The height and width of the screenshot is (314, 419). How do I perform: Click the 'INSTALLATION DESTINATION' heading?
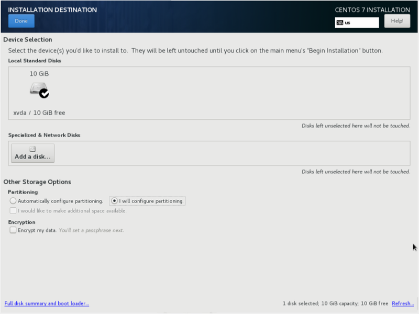(52, 10)
